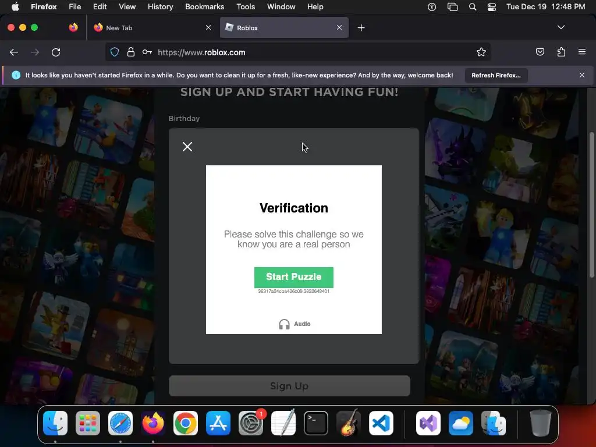Open the Window menu
Viewport: 596px width, 447px height.
pyautogui.click(x=281, y=7)
